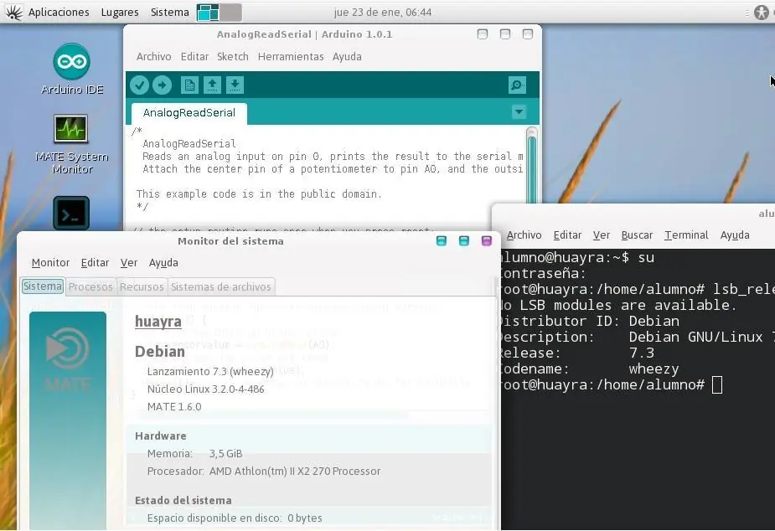Click the MATE logo in top panel
Viewport: 775px width, 531px height.
click(x=13, y=13)
